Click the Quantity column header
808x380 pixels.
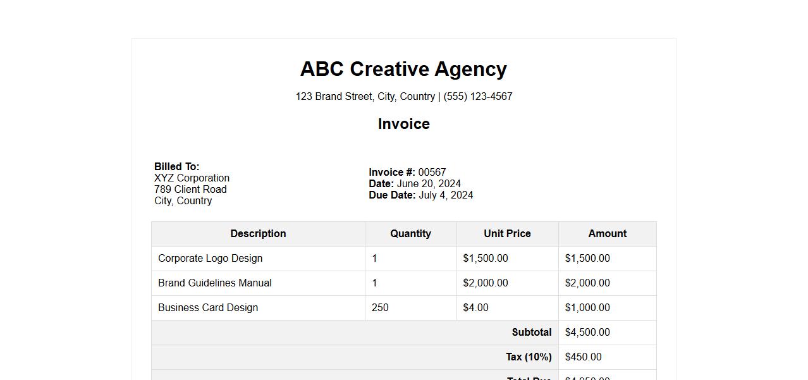(410, 234)
